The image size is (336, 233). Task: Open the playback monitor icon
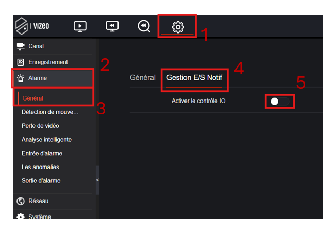coord(112,26)
